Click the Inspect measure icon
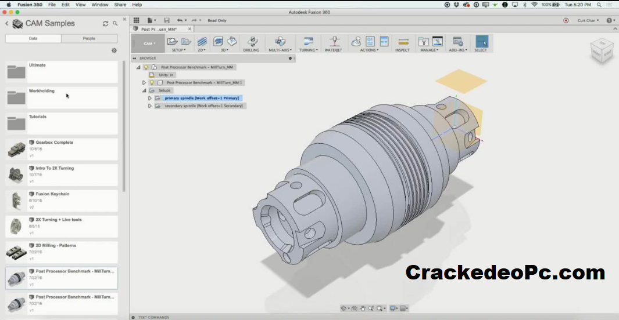The image size is (619, 320). tap(403, 41)
